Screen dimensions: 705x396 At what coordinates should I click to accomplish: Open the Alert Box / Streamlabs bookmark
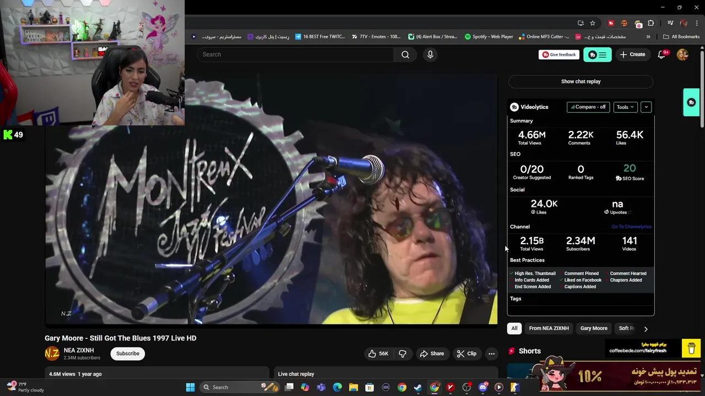coord(433,37)
